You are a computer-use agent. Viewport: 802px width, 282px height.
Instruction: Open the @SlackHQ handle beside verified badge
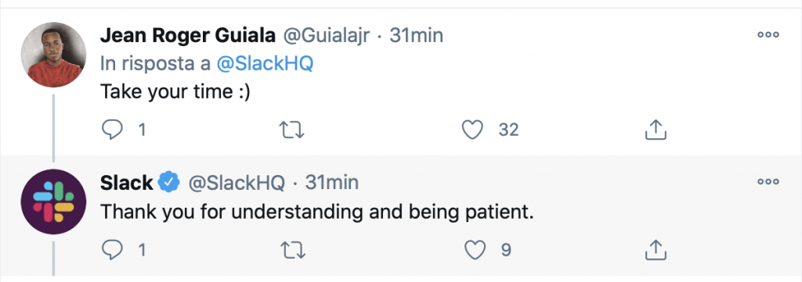tap(237, 183)
